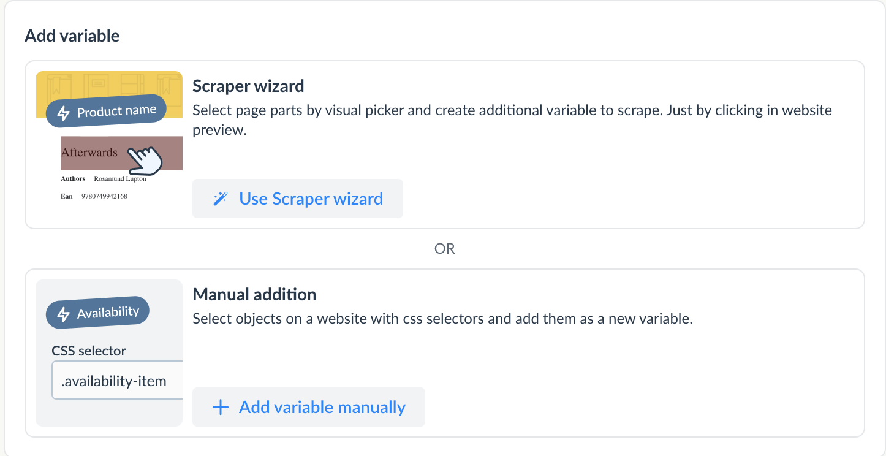Click the CSS selector label
The height and width of the screenshot is (456, 886).
pos(89,351)
